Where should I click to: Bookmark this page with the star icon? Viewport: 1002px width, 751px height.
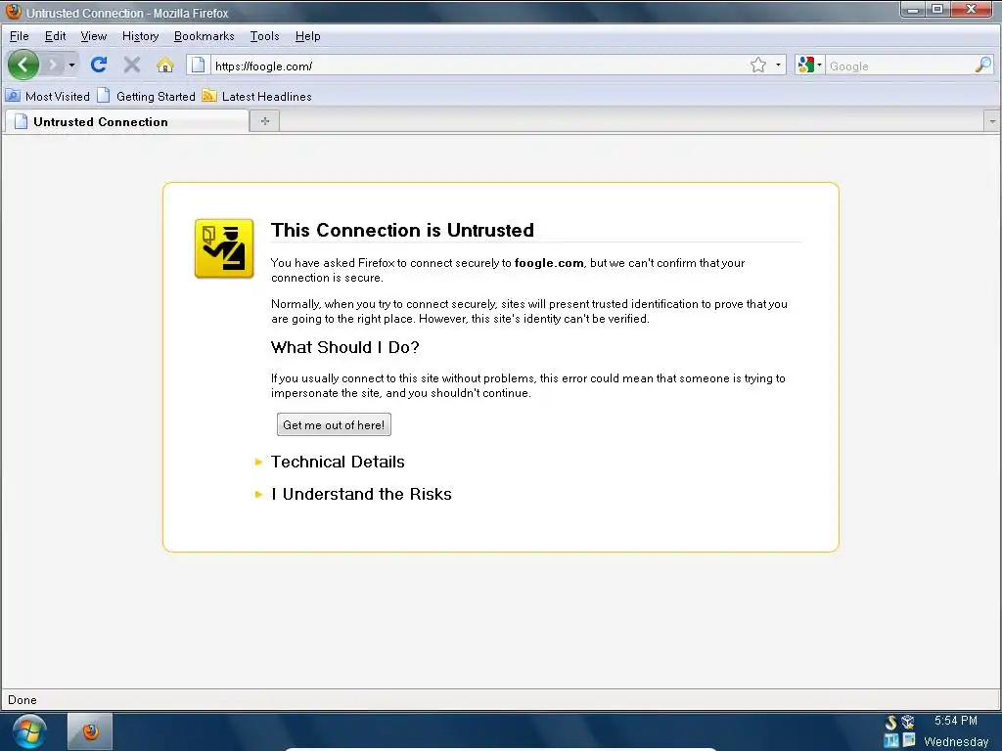point(758,66)
